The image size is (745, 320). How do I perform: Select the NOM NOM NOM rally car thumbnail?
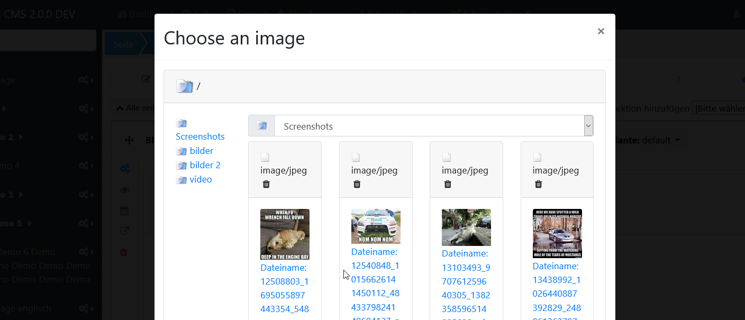tap(376, 226)
